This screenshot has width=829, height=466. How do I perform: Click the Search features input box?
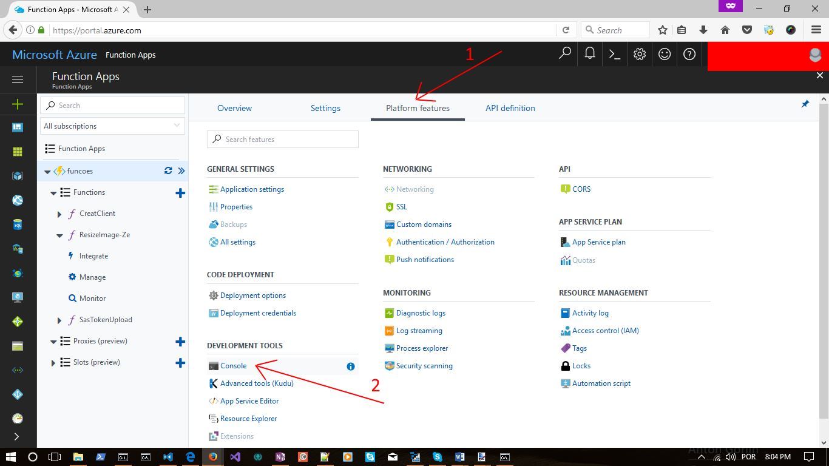[x=283, y=139]
